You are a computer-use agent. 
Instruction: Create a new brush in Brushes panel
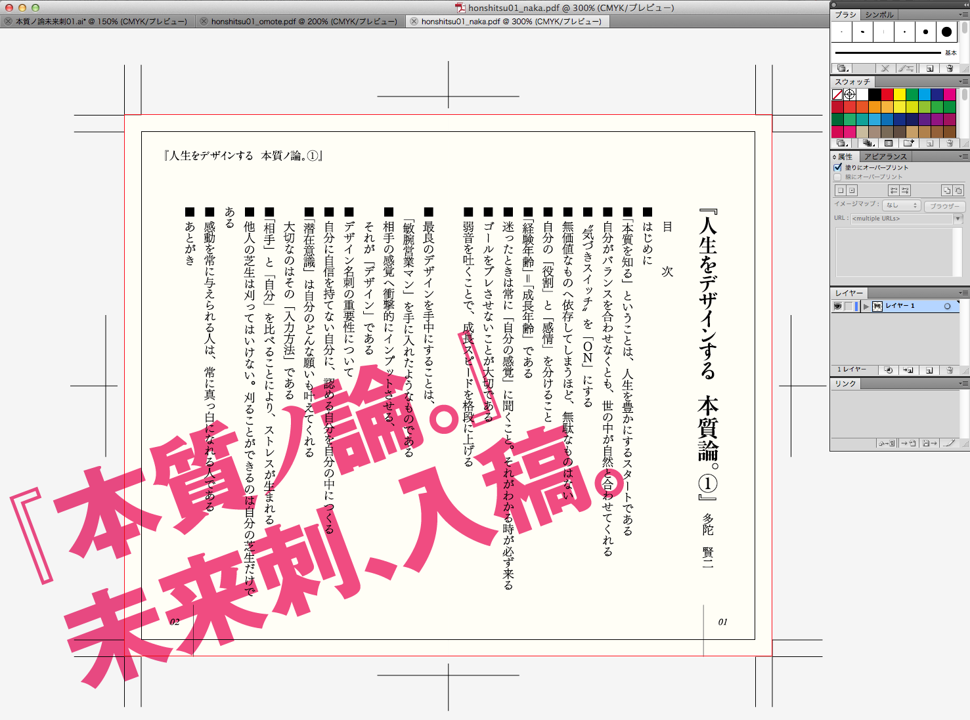click(929, 68)
